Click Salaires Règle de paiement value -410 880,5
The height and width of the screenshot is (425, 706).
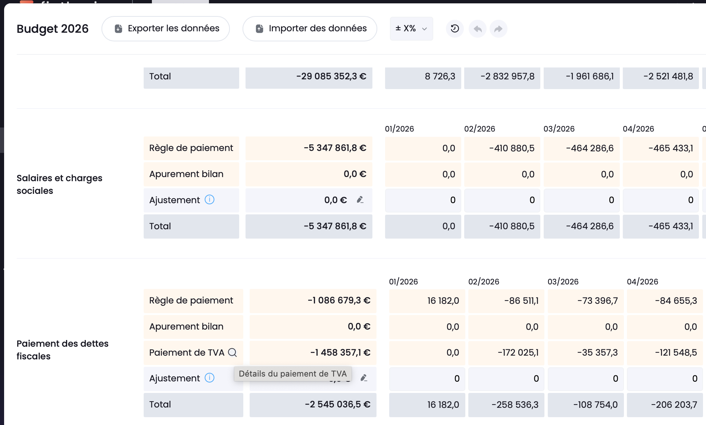[502, 148]
